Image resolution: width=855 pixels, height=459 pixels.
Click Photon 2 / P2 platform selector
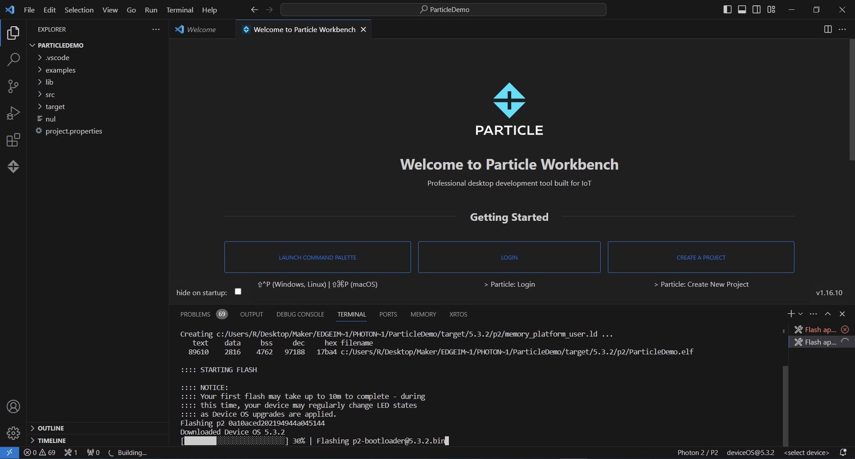click(698, 453)
